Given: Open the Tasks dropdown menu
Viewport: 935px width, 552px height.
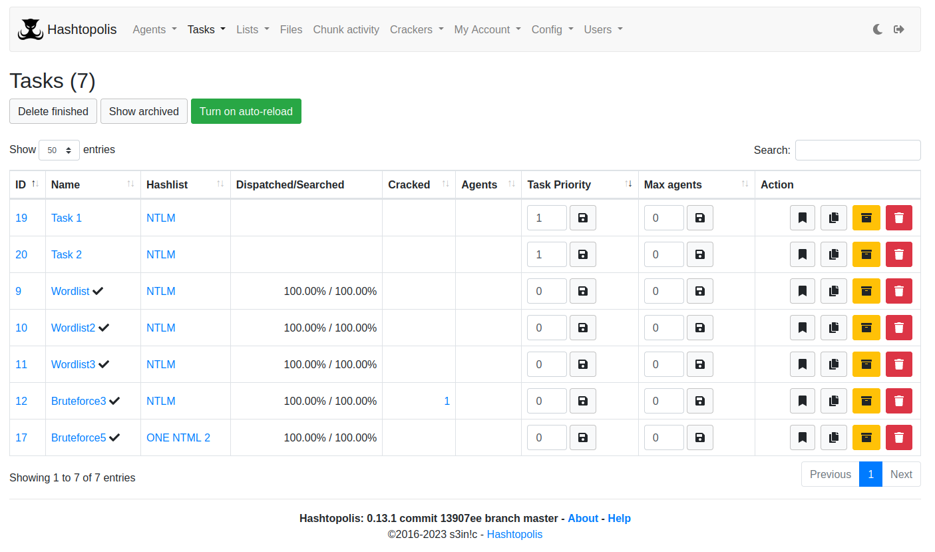Looking at the screenshot, I should click(x=206, y=29).
